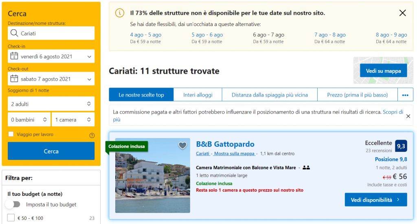This screenshot has height=224, width=417.
Task: Click the help question mark icon
Action: click(x=92, y=135)
